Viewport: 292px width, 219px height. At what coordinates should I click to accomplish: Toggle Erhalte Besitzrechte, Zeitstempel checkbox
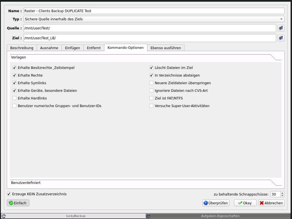coord(14,68)
